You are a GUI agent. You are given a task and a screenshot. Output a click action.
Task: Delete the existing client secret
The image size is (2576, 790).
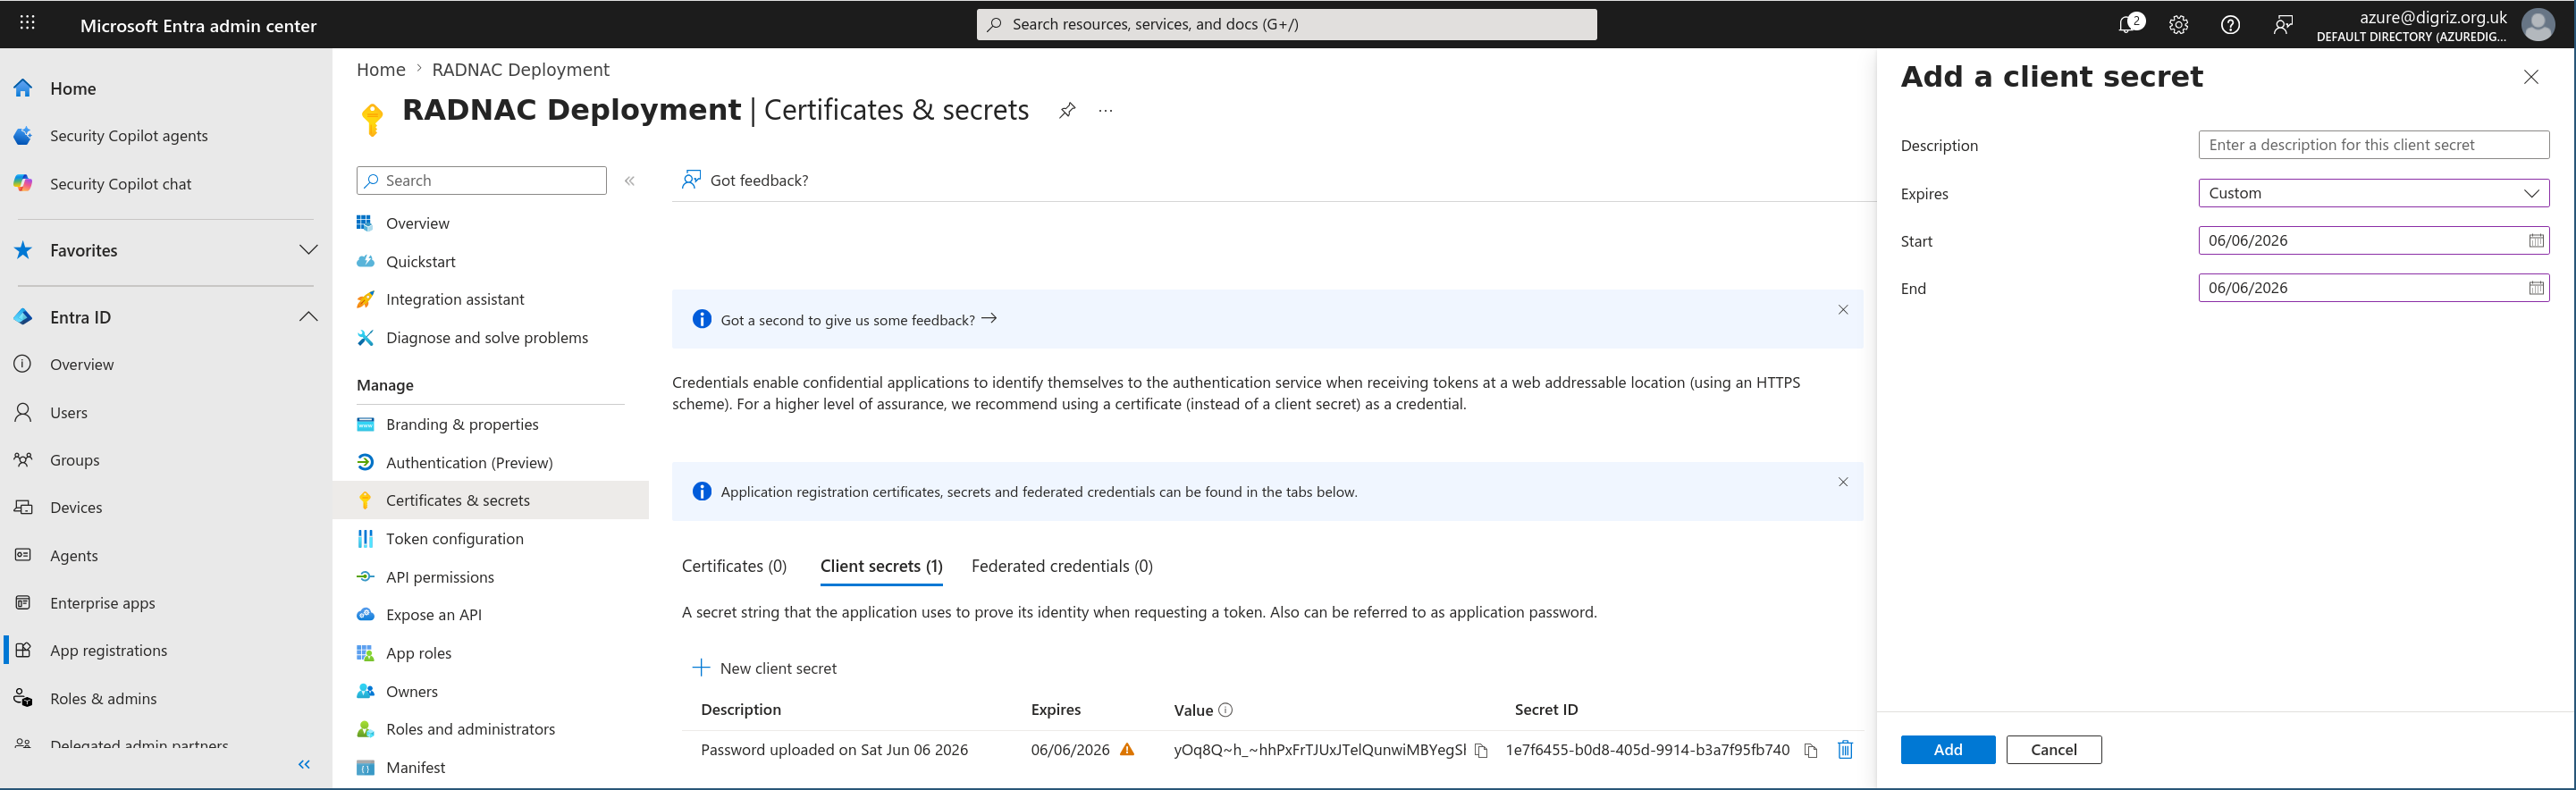coord(1845,749)
